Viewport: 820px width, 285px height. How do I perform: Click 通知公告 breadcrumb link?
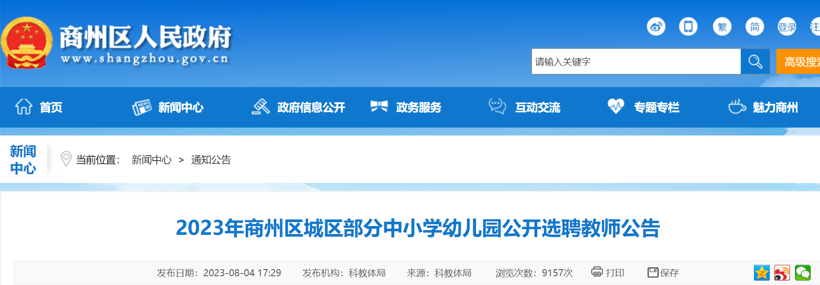tap(211, 160)
